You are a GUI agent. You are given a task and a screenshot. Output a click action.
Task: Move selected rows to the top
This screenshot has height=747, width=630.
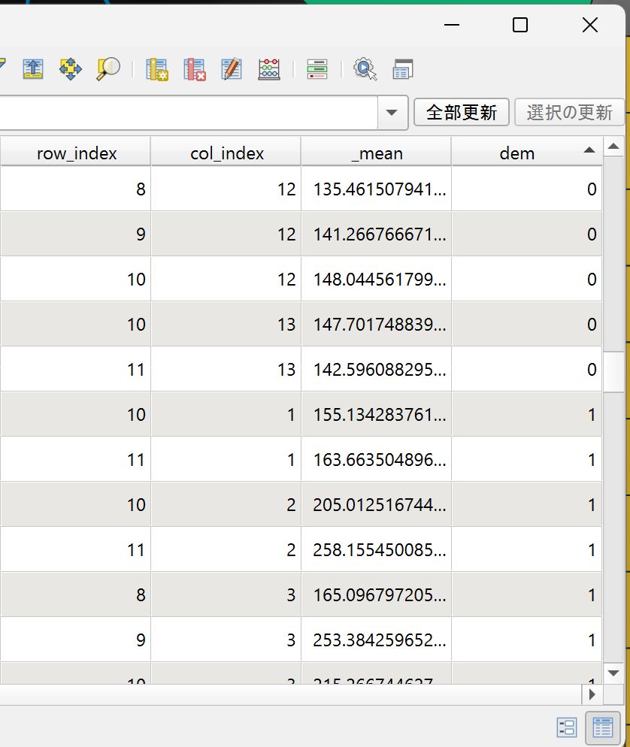[x=33, y=69]
